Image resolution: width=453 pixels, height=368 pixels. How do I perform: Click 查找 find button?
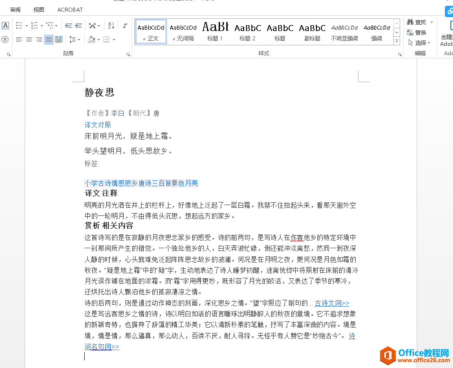[417, 22]
